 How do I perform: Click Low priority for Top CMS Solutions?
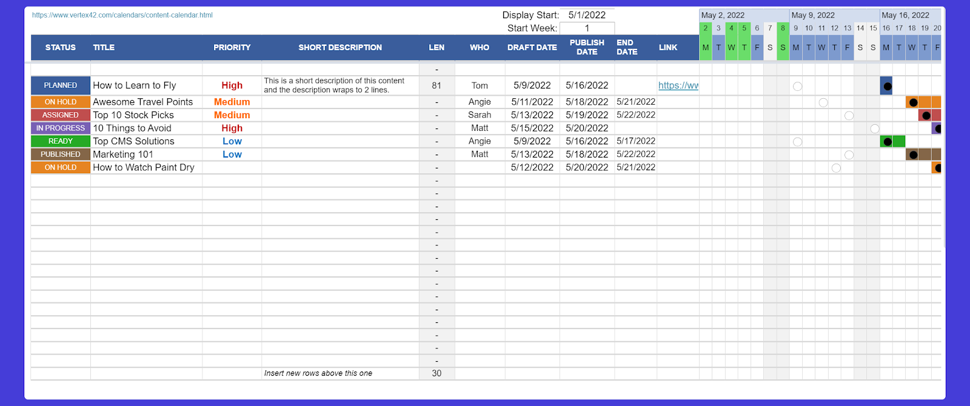(x=232, y=141)
